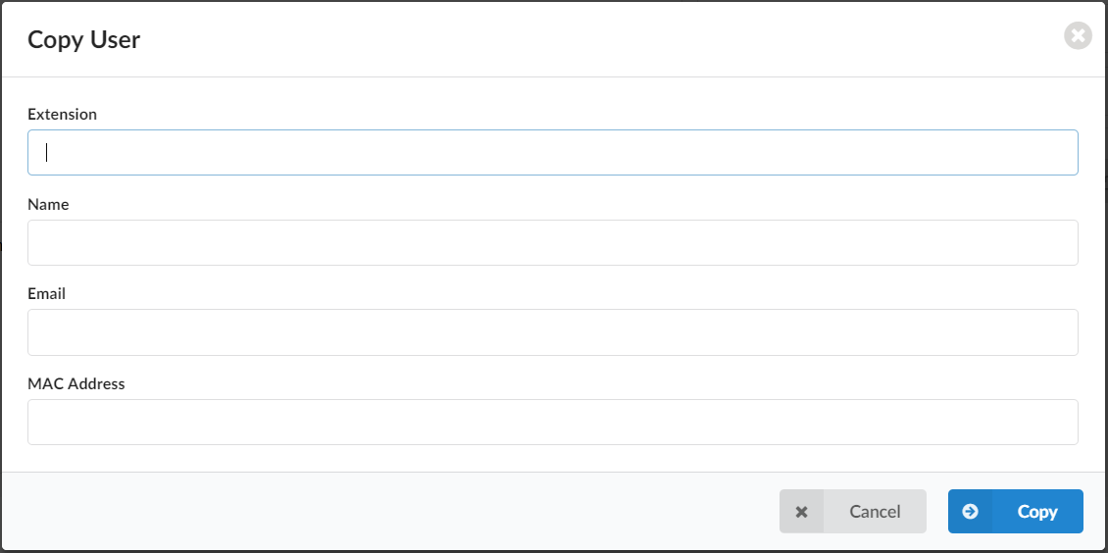This screenshot has width=1108, height=553.
Task: Click the Extension field label
Action: tap(62, 114)
